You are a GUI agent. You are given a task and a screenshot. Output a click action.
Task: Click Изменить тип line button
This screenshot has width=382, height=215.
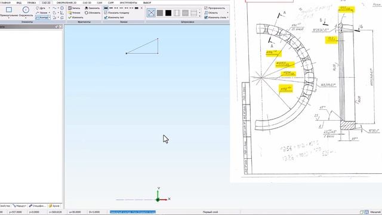(x=114, y=17)
